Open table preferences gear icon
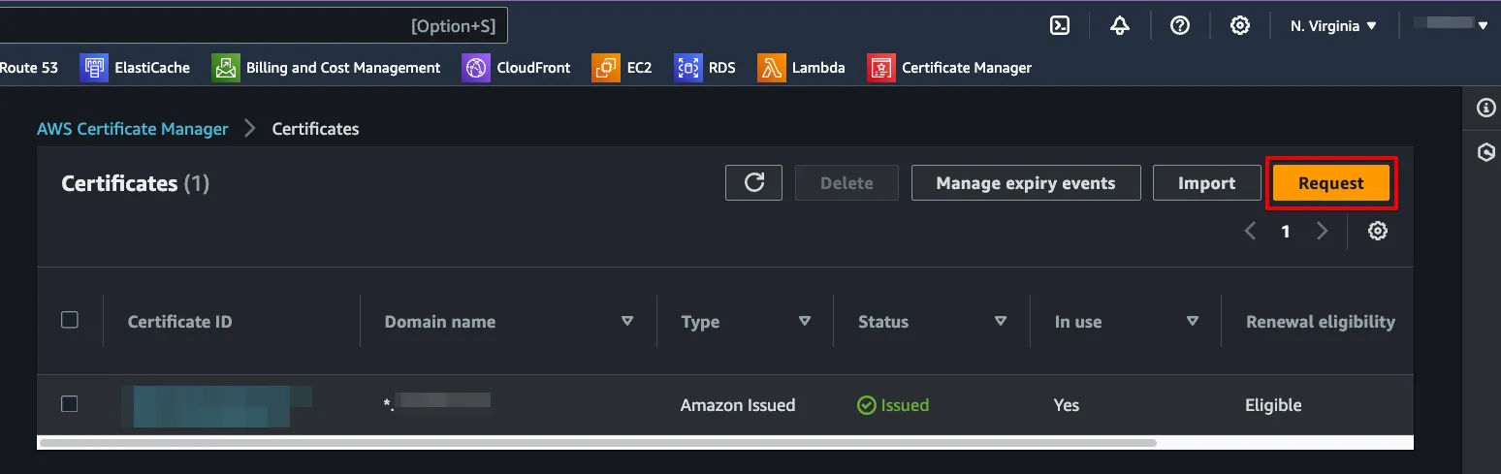 1378,231
